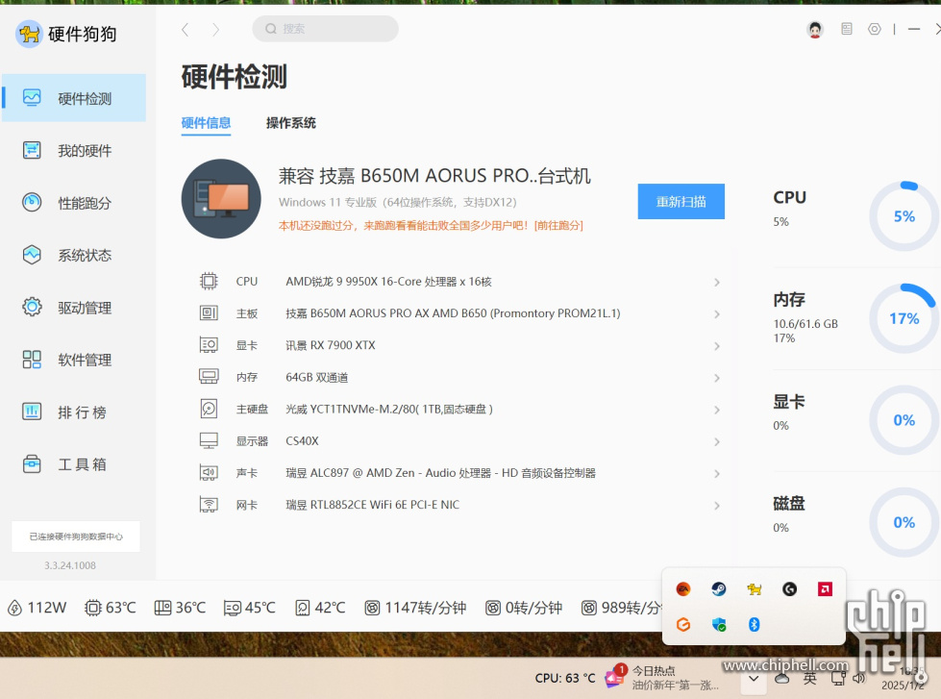Open the Logitech G HUB tray icon

(789, 589)
